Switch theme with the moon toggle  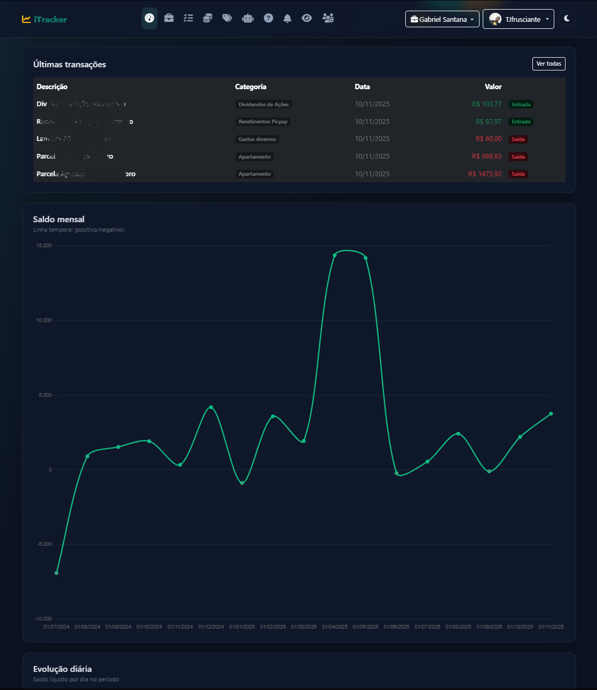[567, 19]
